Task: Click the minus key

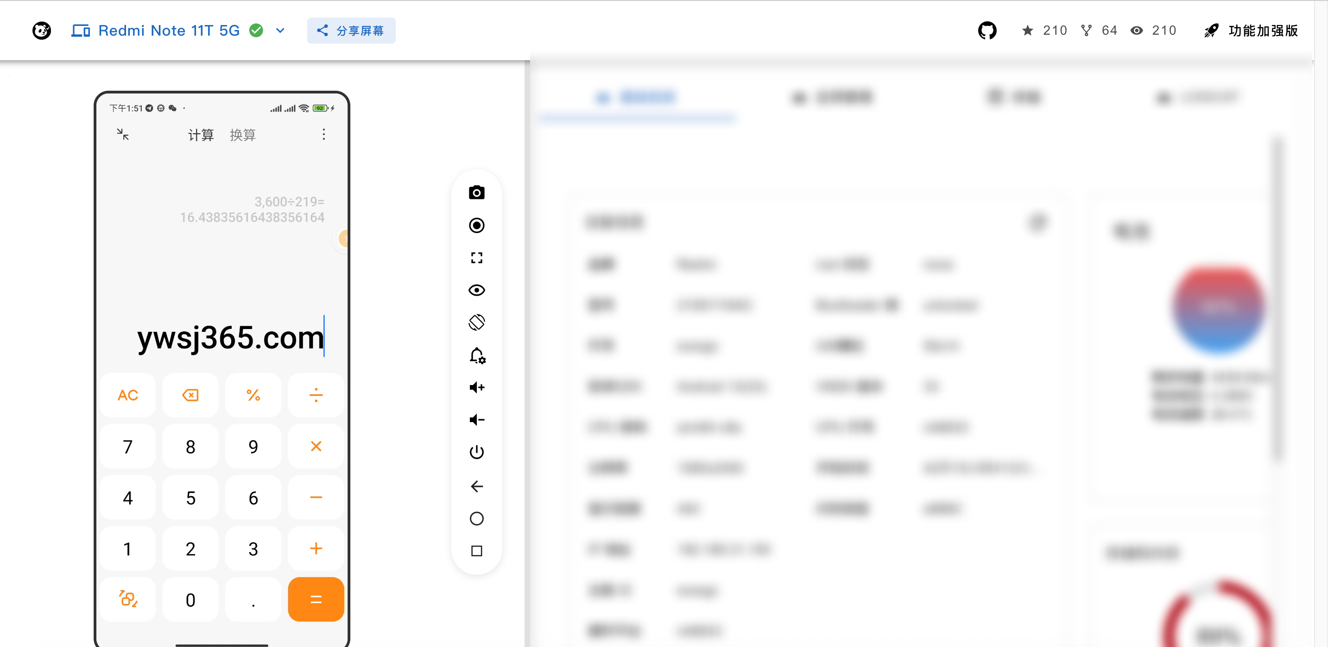Action: (x=316, y=497)
